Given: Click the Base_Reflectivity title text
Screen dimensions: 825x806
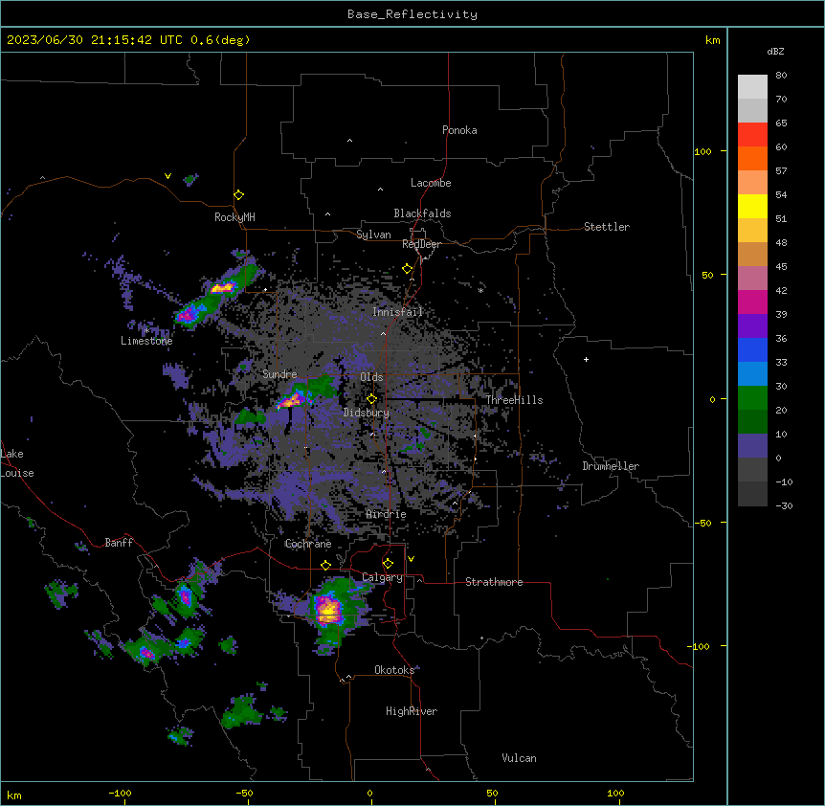Looking at the screenshot, I should (412, 14).
